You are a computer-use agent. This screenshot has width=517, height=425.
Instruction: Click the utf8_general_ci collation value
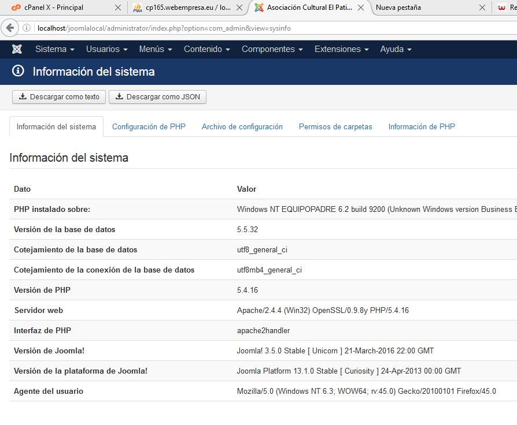tap(262, 250)
